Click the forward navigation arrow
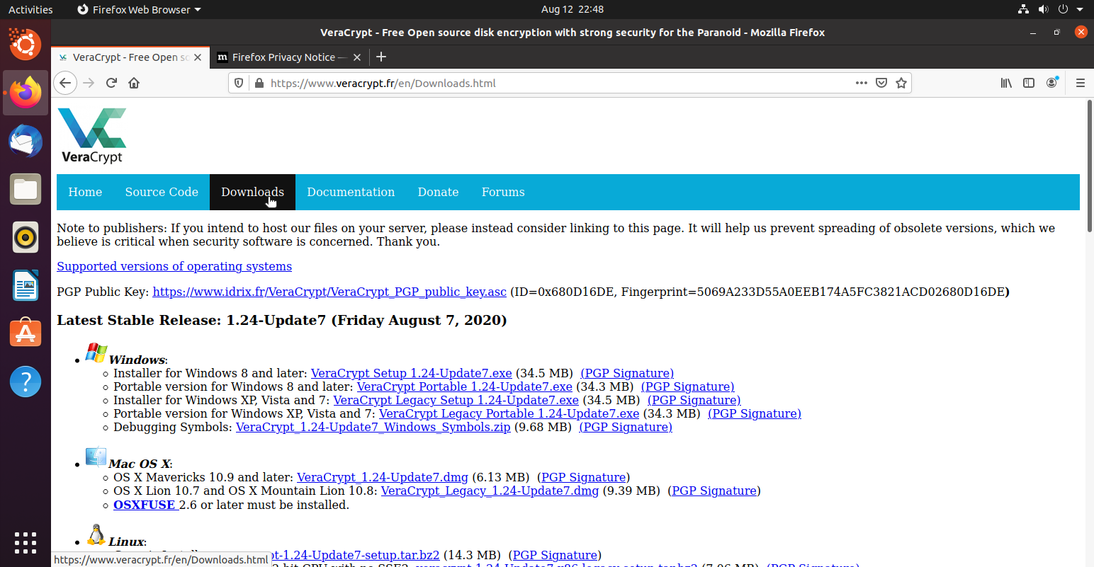1094x567 pixels. click(89, 83)
